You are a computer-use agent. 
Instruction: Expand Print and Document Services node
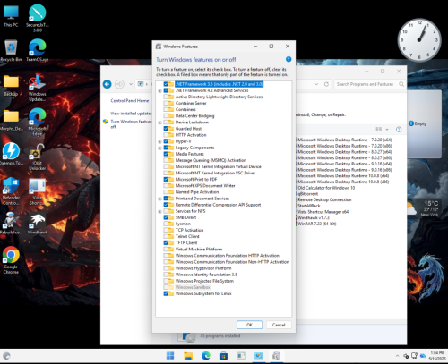coord(159,199)
